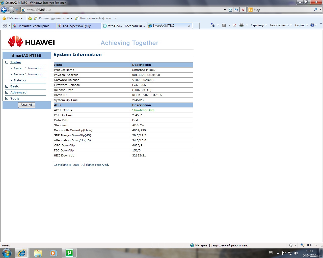Click the Read Mail envelope icon

[x=234, y=25]
